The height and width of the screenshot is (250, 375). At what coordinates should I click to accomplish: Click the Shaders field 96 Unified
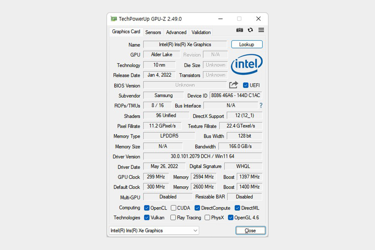pyautogui.click(x=166, y=115)
